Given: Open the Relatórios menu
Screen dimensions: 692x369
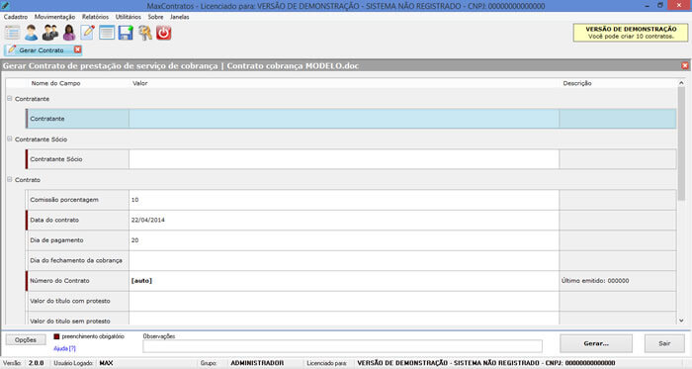Looking at the screenshot, I should tap(95, 17).
